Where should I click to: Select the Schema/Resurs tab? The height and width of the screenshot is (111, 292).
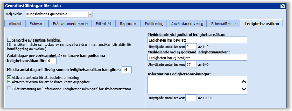pyautogui.click(x=224, y=24)
